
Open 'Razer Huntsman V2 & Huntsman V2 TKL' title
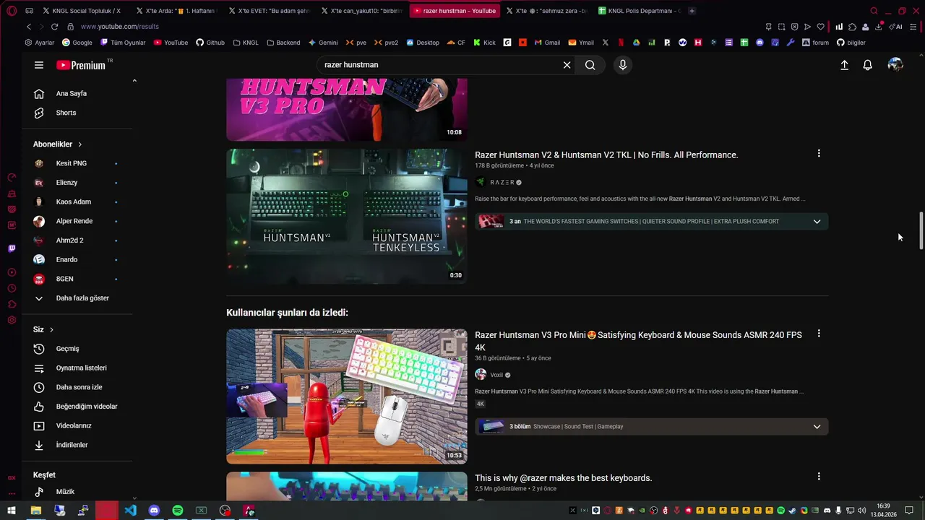point(606,155)
